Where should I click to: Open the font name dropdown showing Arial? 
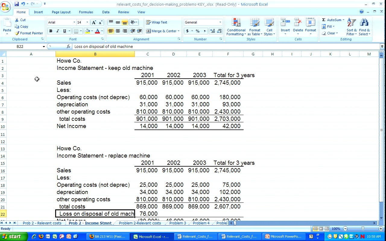coord(74,22)
